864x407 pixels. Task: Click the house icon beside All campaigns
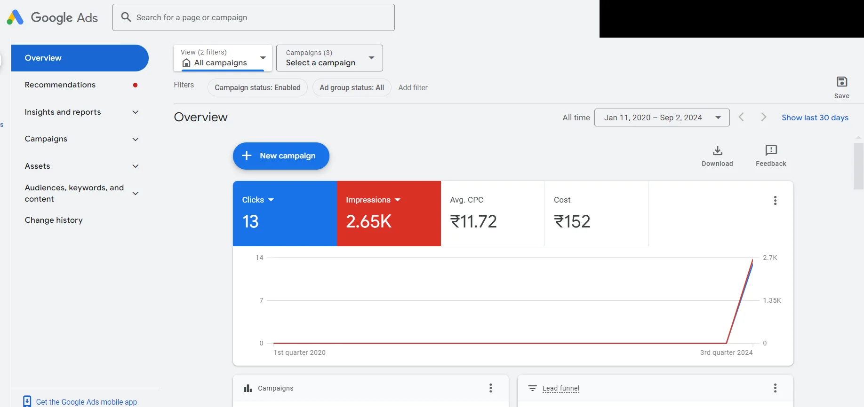(x=186, y=63)
